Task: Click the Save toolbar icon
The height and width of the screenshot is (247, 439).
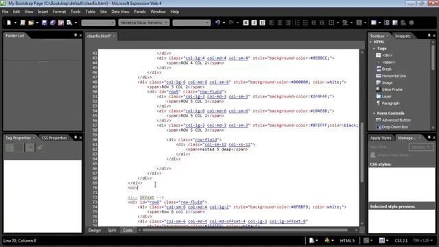Action: [45, 23]
